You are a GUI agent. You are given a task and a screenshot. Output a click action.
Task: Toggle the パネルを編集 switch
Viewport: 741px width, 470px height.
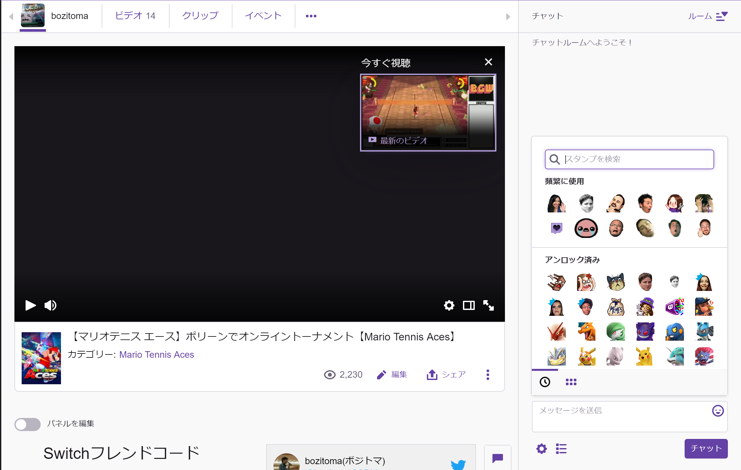coord(28,424)
